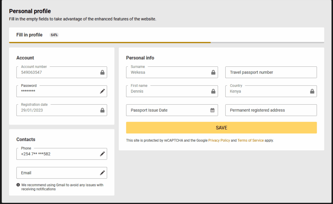Click the pencil edit icon for Phone
Image resolution: width=333 pixels, height=204 pixels.
coord(102,154)
